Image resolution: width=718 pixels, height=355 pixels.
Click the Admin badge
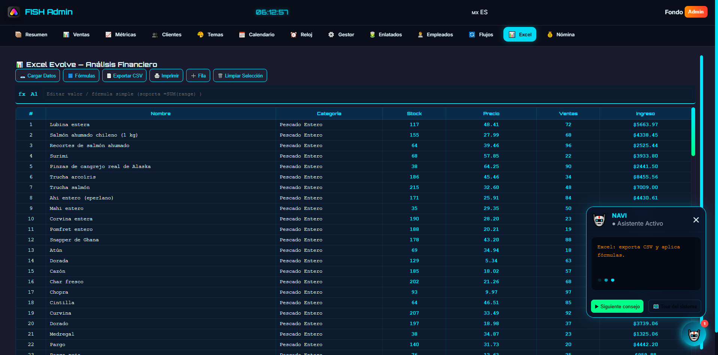click(x=696, y=12)
